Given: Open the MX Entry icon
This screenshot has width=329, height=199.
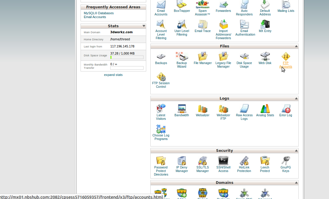Looking at the screenshot, I should pos(265,24).
